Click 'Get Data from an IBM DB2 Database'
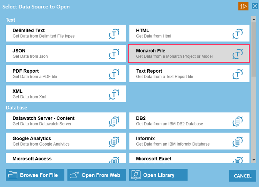This screenshot has height=187, width=259. click(x=170, y=124)
